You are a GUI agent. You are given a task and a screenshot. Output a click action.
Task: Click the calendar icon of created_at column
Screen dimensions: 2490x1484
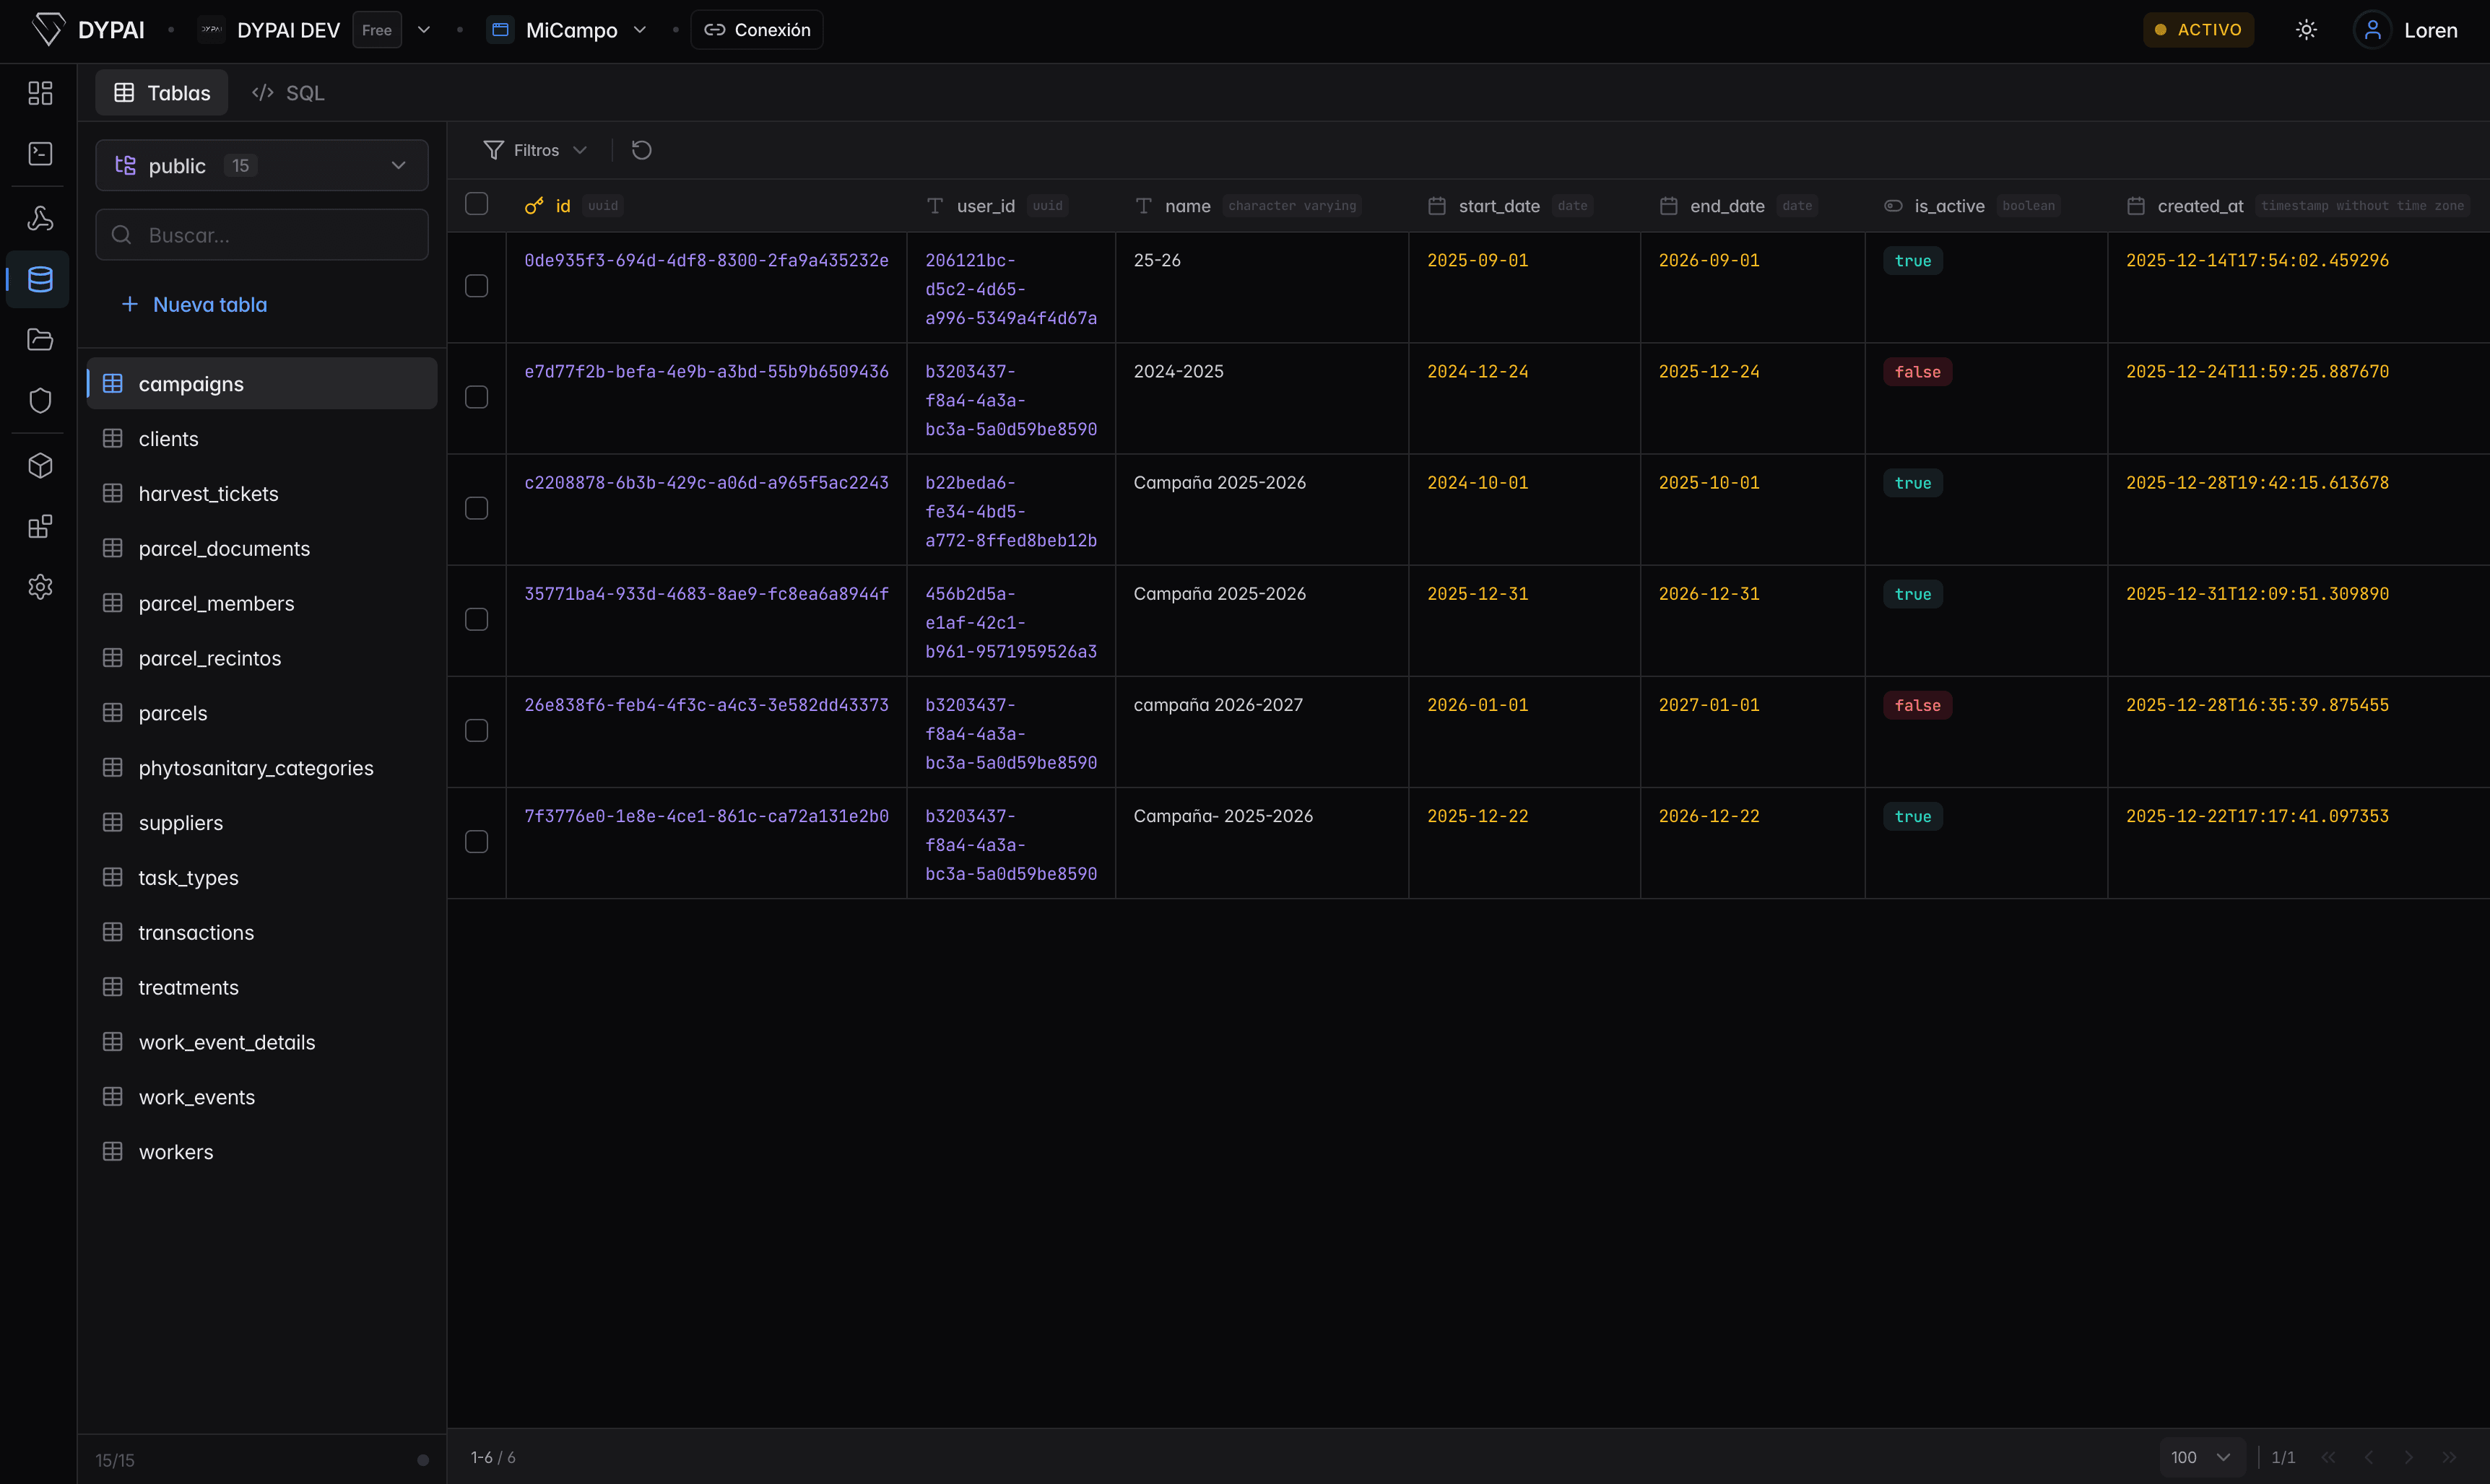[x=2136, y=206]
